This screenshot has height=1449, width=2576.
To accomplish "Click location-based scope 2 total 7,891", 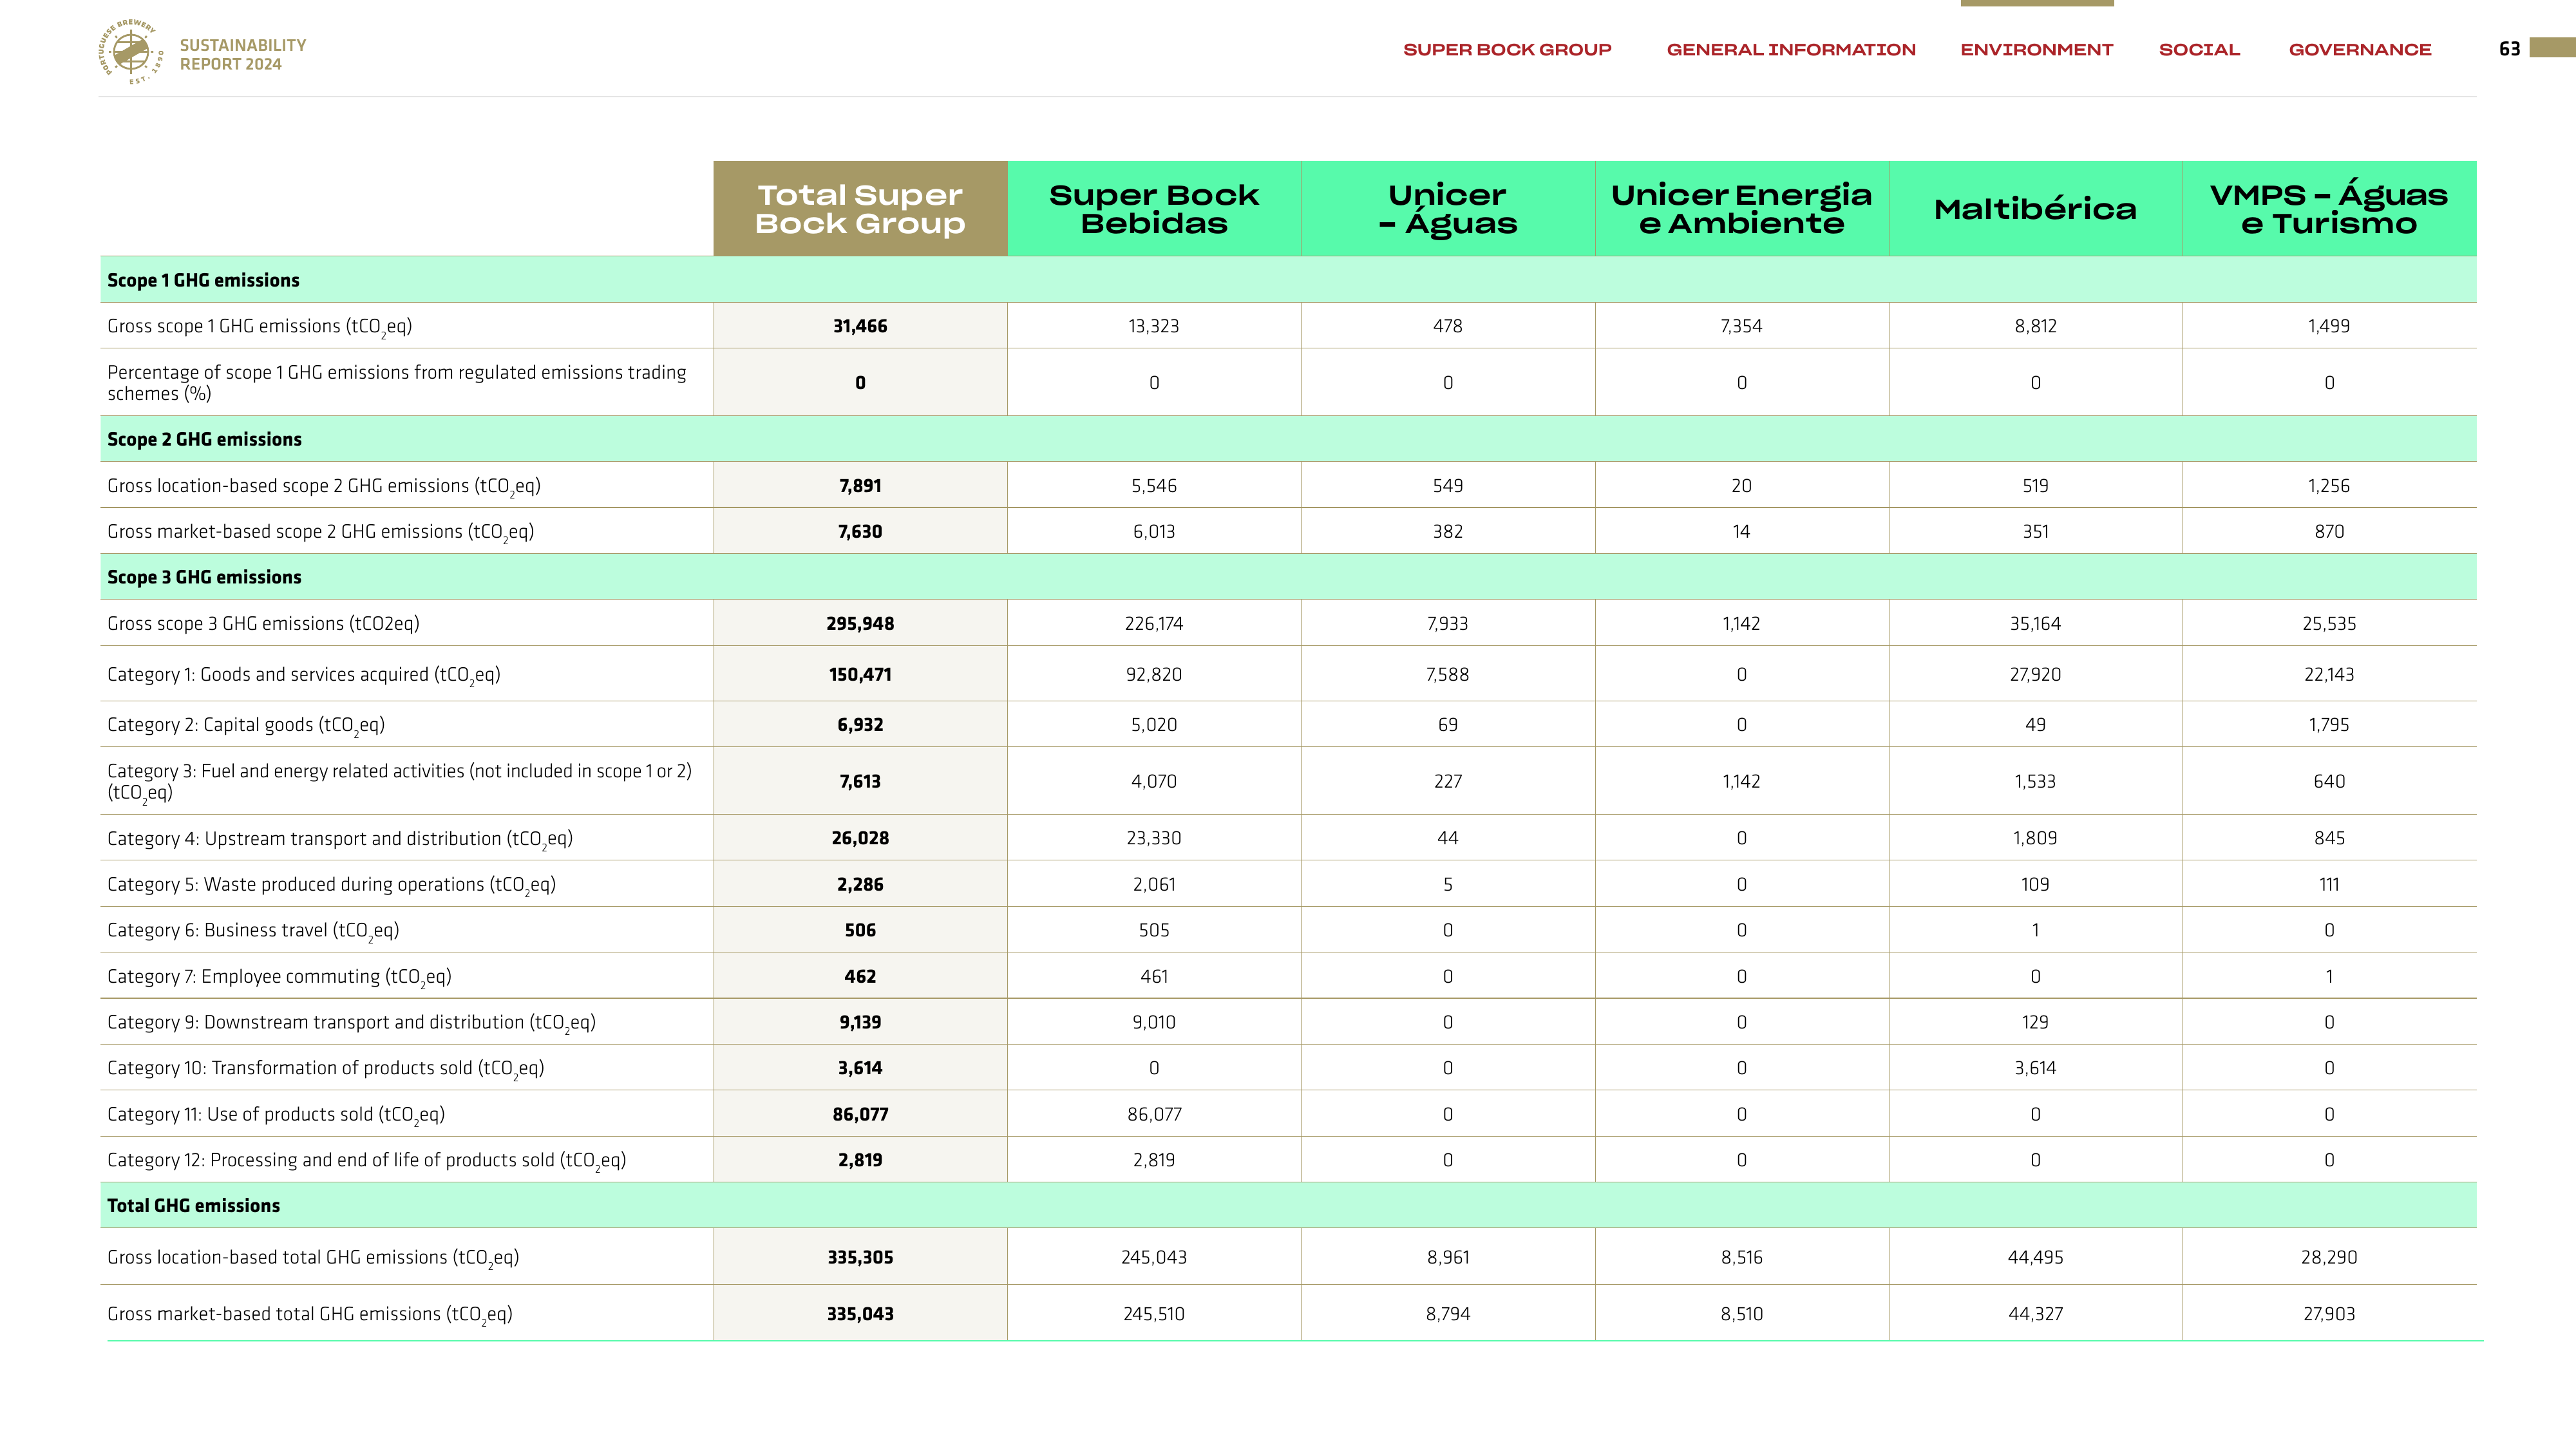I will pyautogui.click(x=860, y=486).
